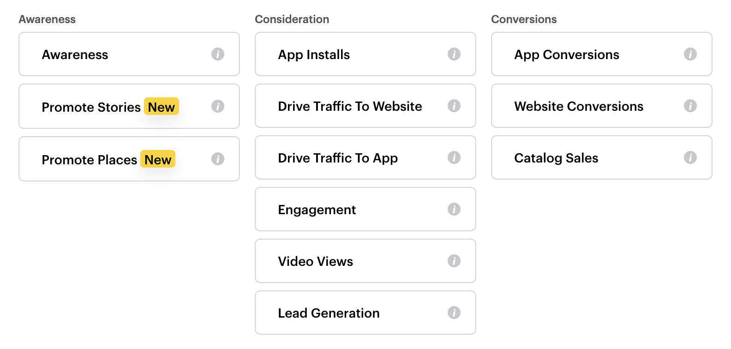
Task: Show info for Lead Generation objective
Action: tap(454, 313)
